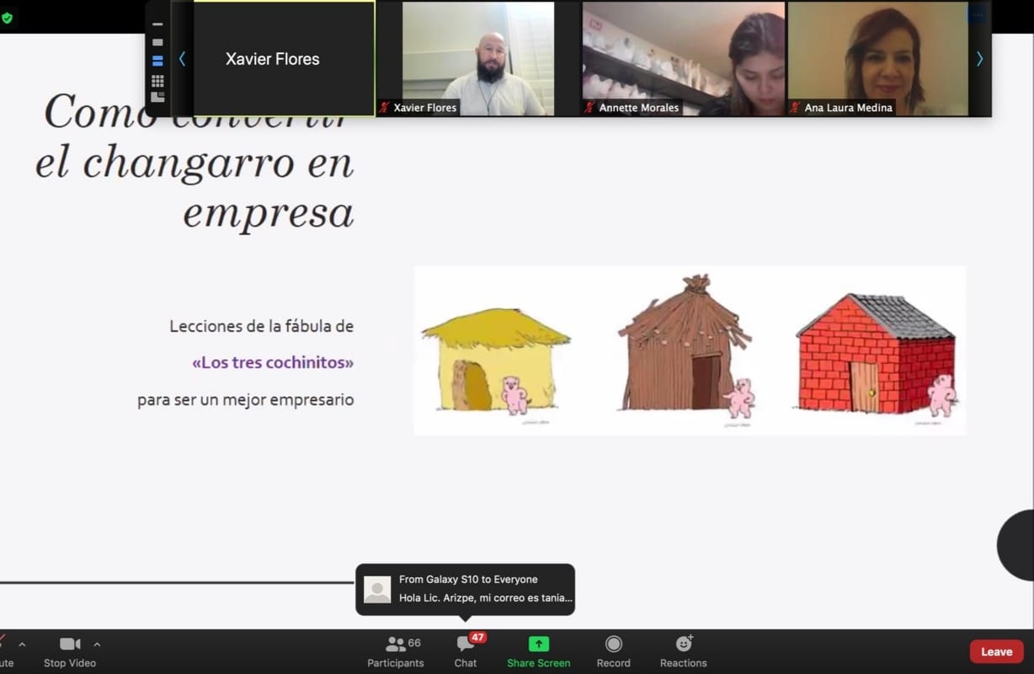Click the green encryption shield icon
This screenshot has width=1034, height=674.
pyautogui.click(x=8, y=18)
